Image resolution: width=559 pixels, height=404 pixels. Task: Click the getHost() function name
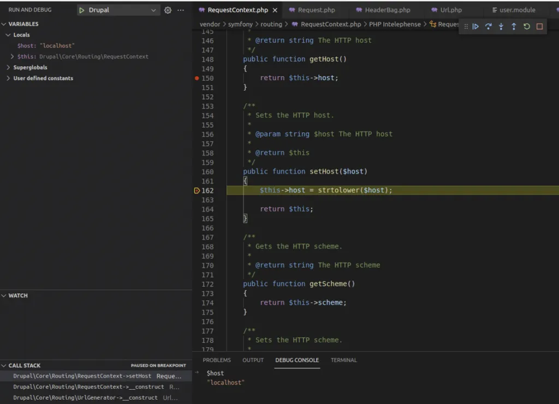tap(324, 59)
